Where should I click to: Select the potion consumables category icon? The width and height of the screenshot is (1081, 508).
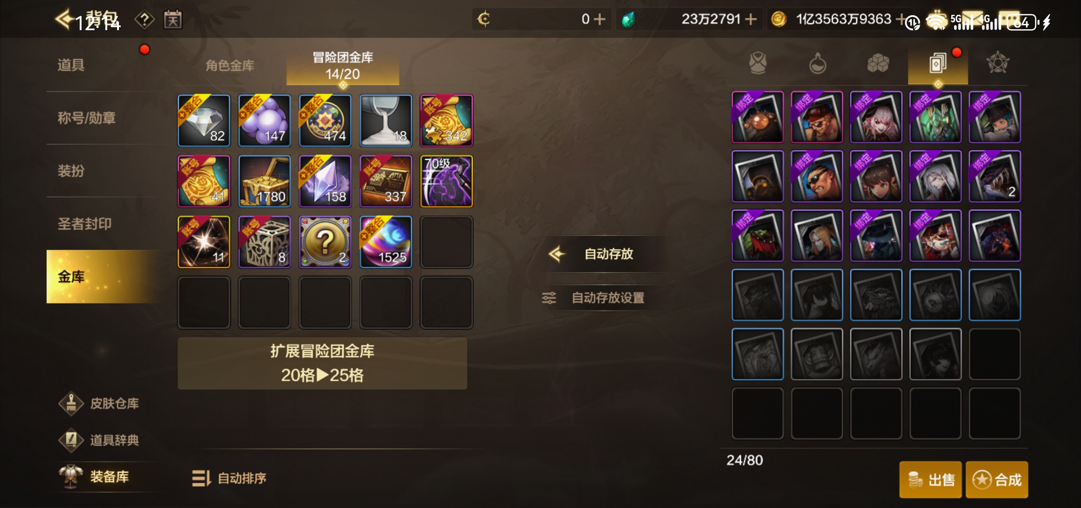818,63
